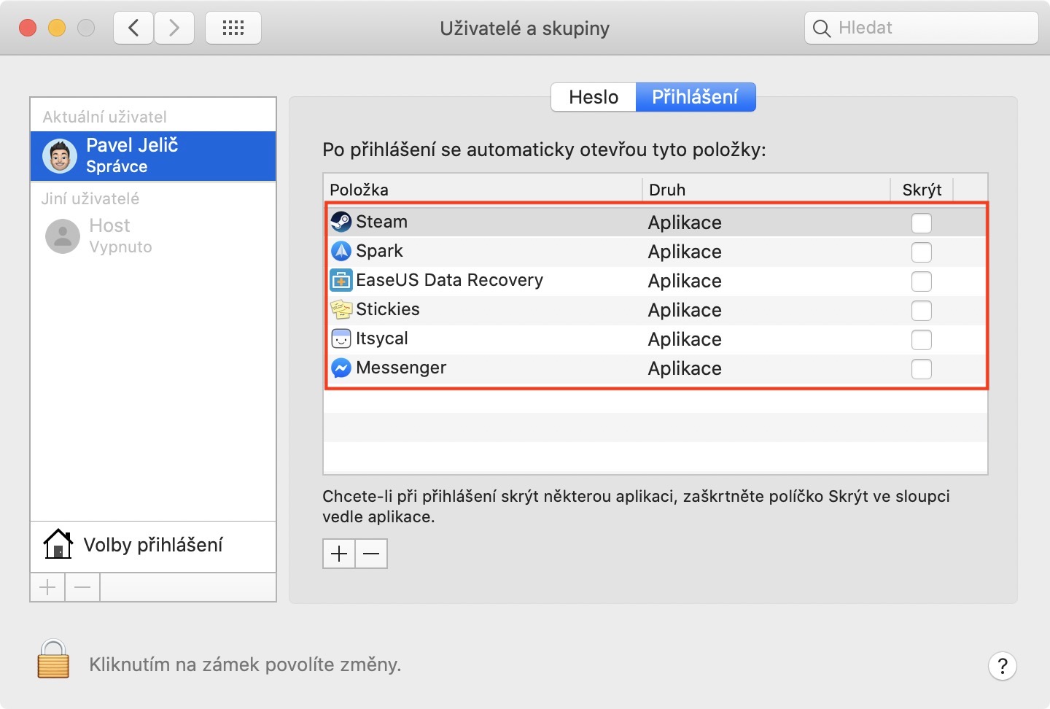Go back with the left chevron
The width and height of the screenshot is (1050, 709).
click(133, 28)
